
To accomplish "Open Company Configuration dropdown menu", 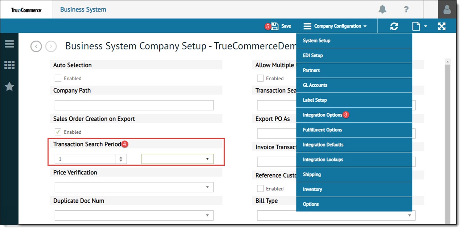I will pos(335,26).
